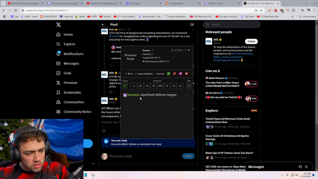Viewport: 318px width, 179px height.
Task: Click the Reply button
Action: click(188, 156)
